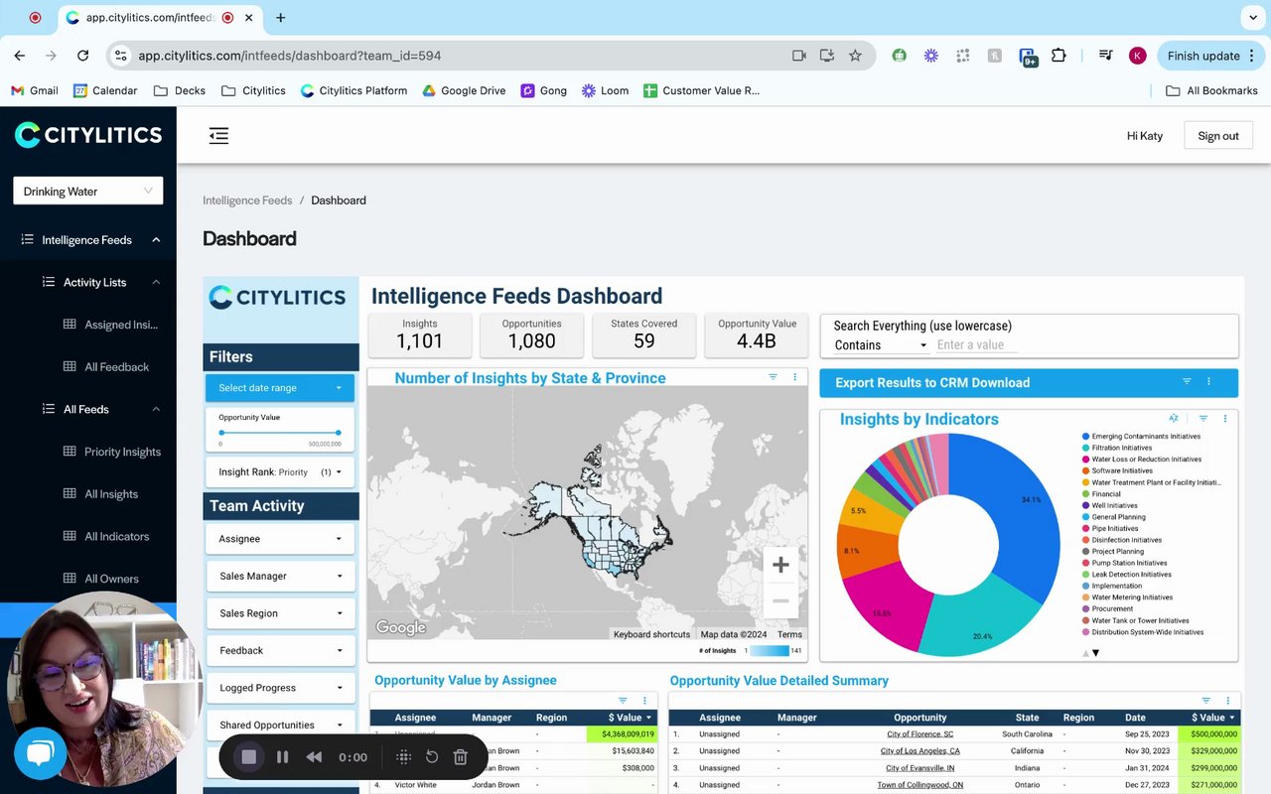Delete the recording with trash icon
The height and width of the screenshot is (794, 1271).
click(460, 757)
